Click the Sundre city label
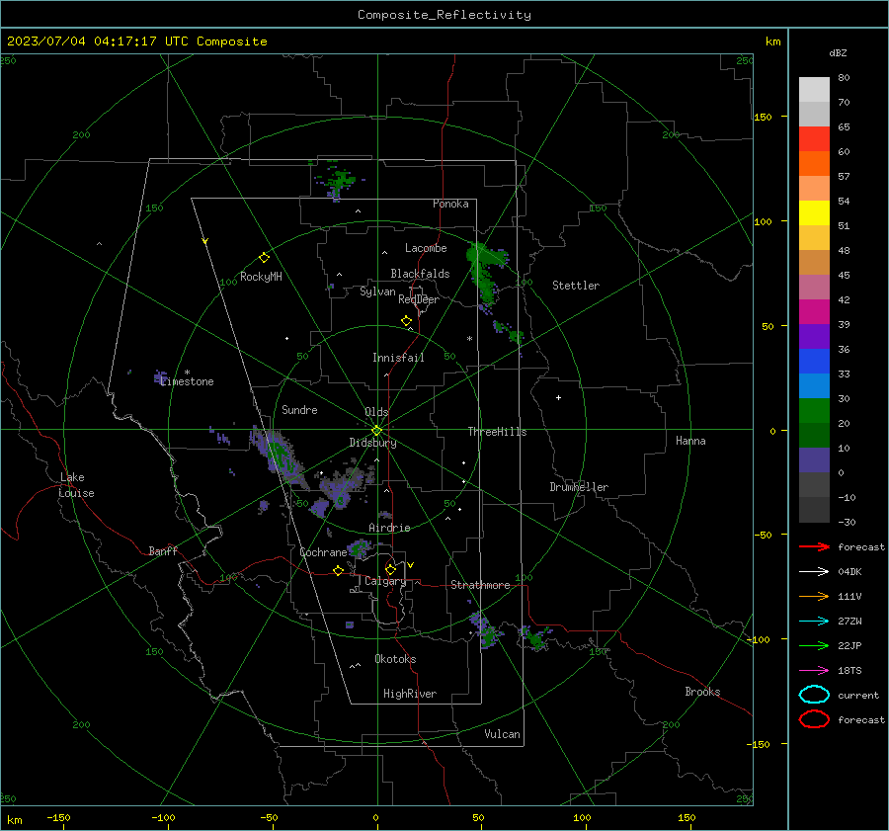Image resolution: width=889 pixels, height=831 pixels. [299, 409]
